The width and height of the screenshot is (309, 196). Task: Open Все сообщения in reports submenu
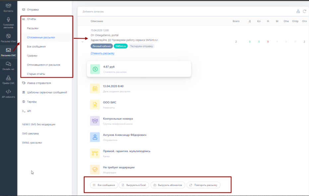[36, 47]
